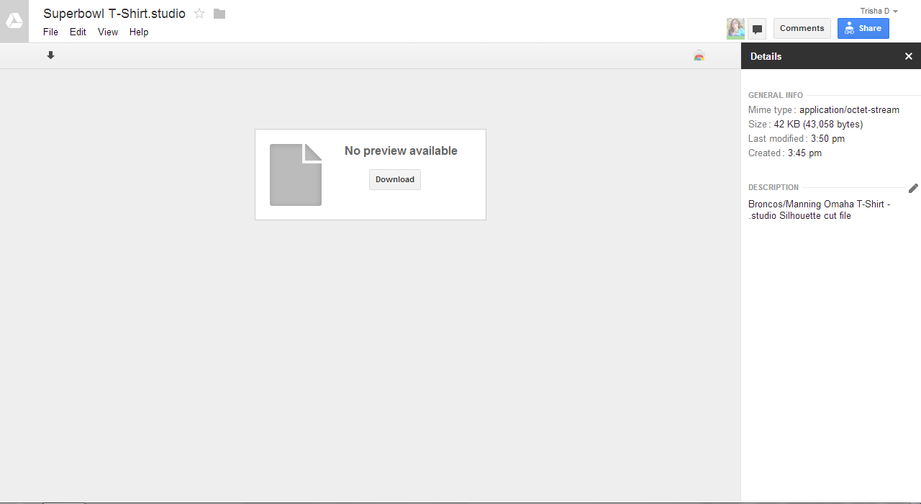The height and width of the screenshot is (504, 921).
Task: Click the user avatar photo
Action: pyautogui.click(x=735, y=28)
